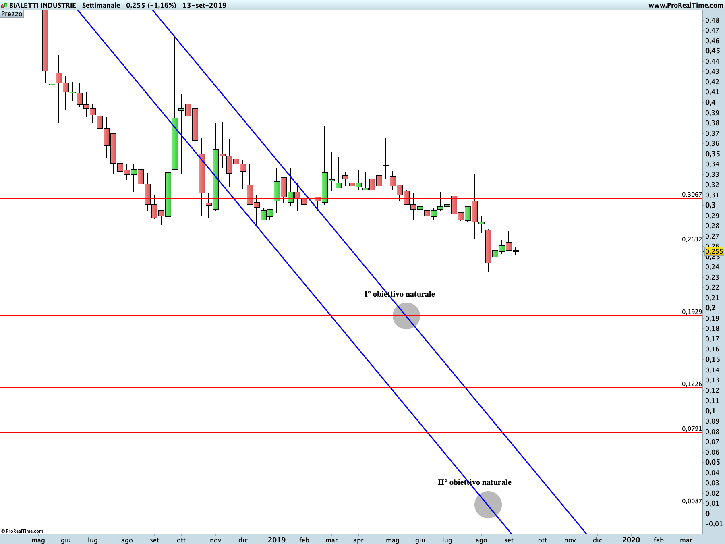Click the 0,0791 level label
The width and height of the screenshot is (725, 544).
[692, 429]
